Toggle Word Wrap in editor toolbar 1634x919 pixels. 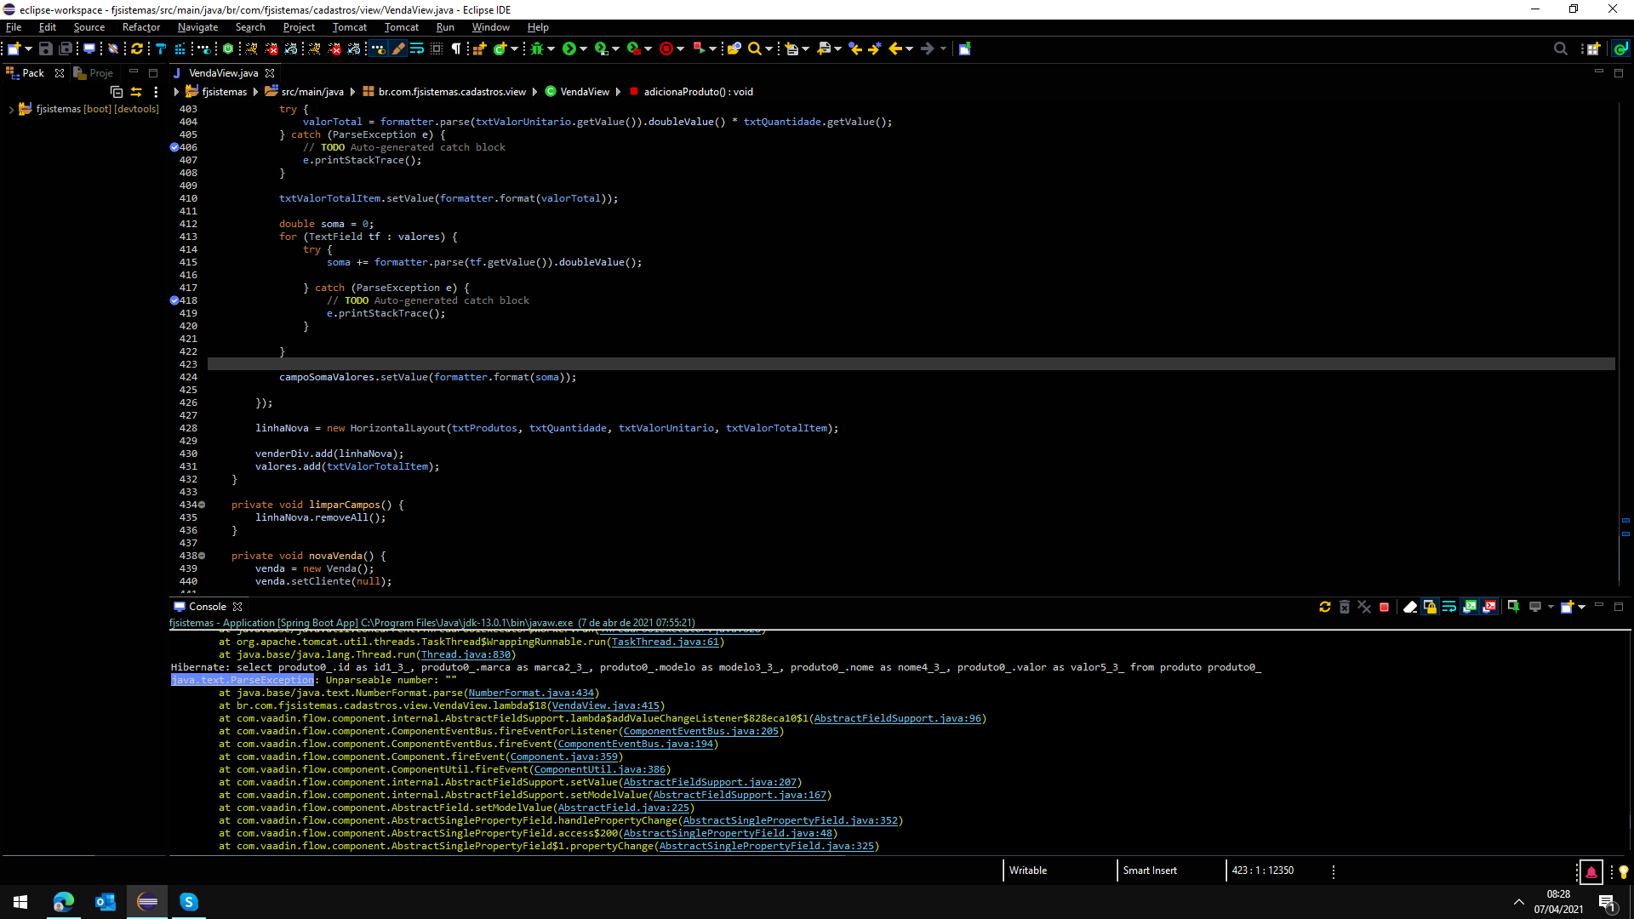(417, 49)
